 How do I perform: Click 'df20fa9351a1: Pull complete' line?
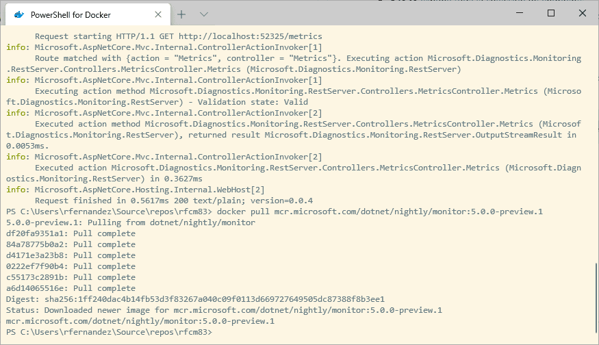point(71,233)
